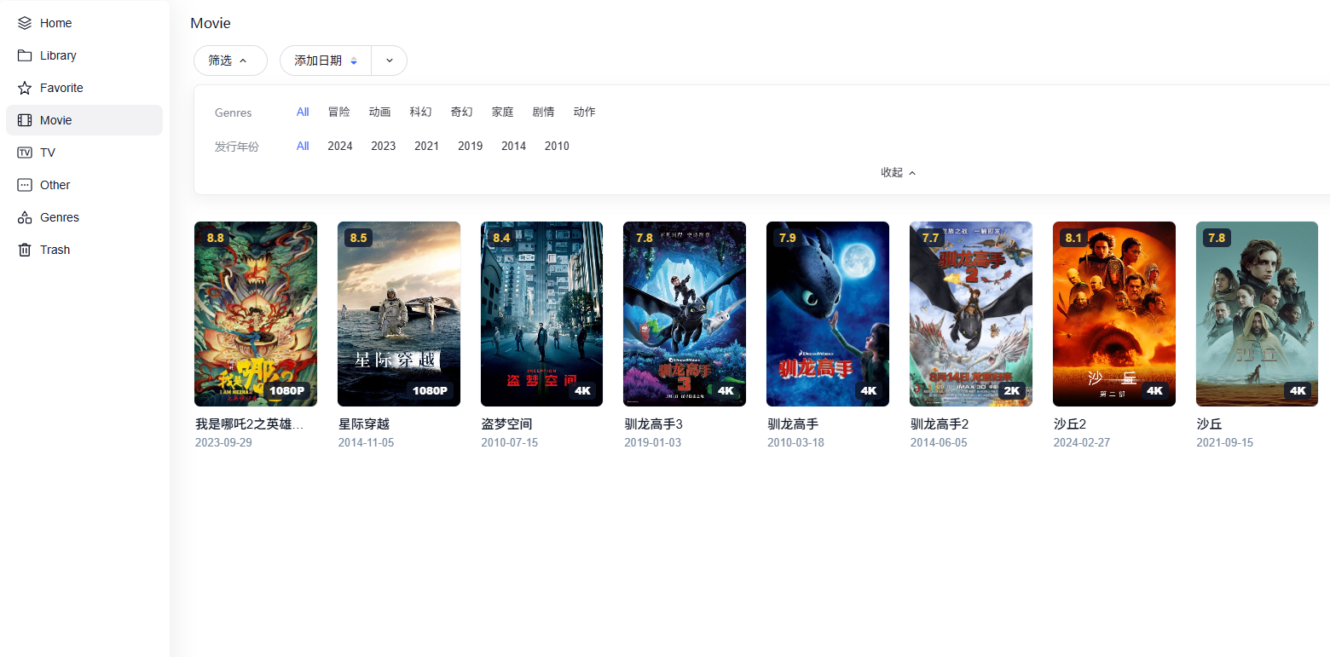This screenshot has height=657, width=1330.
Task: Open the sort options chevron dropdown
Action: [390, 61]
